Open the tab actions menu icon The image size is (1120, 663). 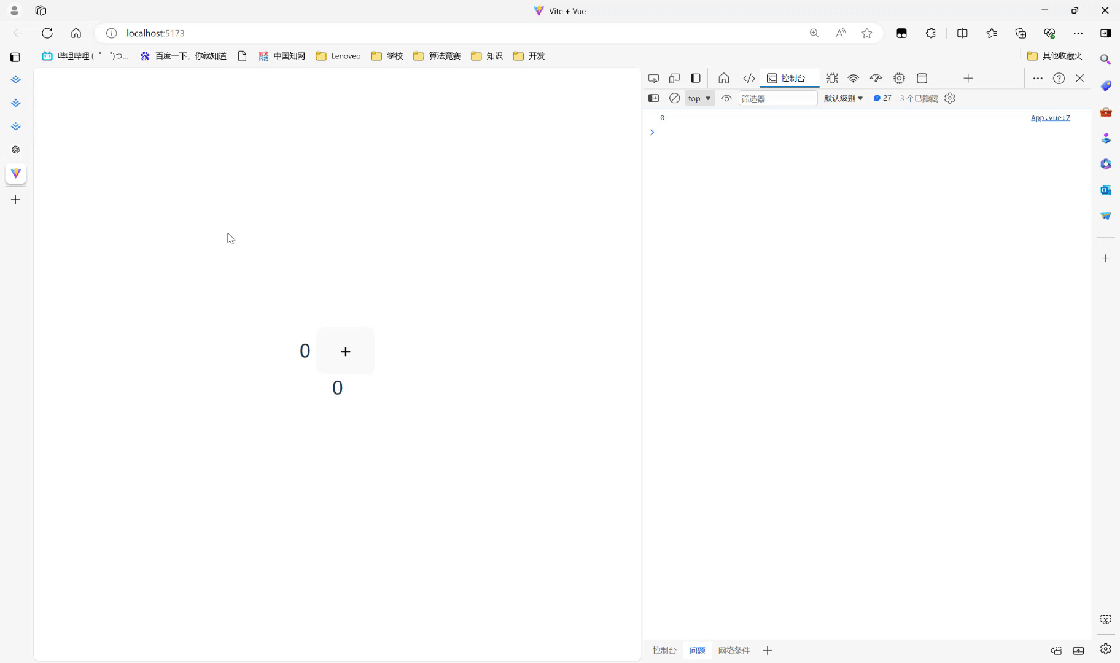15,57
